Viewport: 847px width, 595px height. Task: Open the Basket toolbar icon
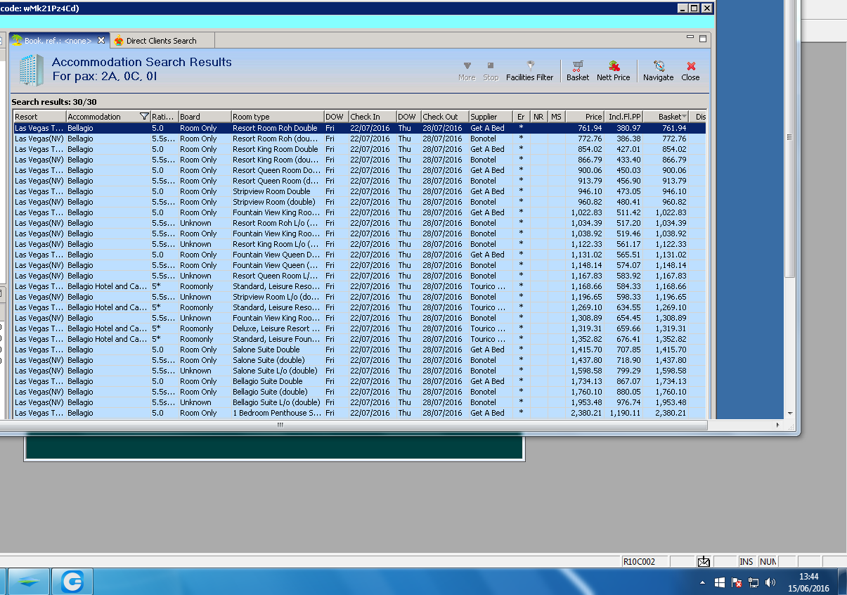click(x=578, y=70)
